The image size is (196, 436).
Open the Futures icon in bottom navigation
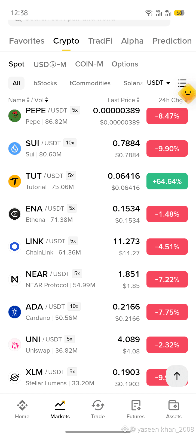pyautogui.click(x=136, y=405)
